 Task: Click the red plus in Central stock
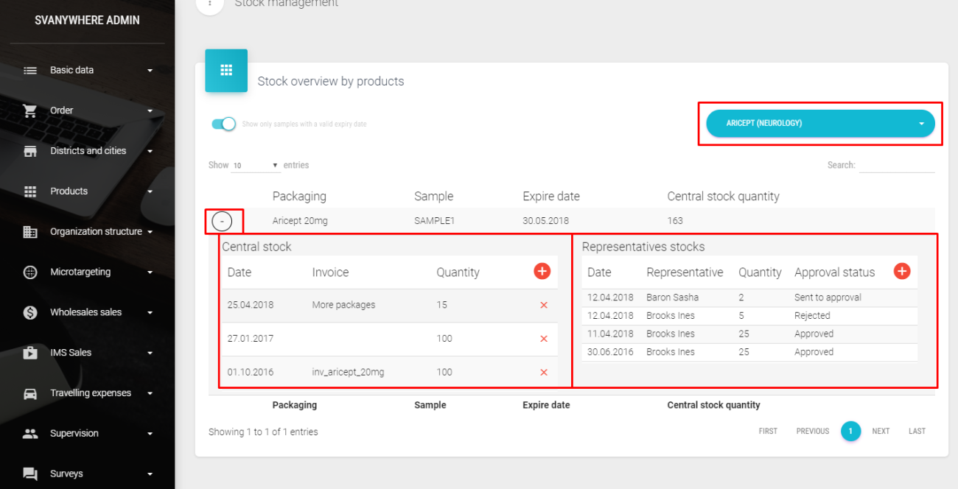point(542,272)
